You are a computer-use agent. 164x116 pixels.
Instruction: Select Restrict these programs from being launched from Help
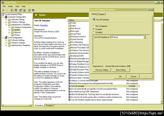[x=92, y=83]
